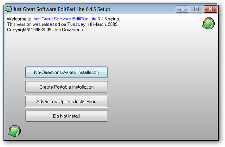Click the copyright line naming Jan Goyvaerts

tap(45, 30)
